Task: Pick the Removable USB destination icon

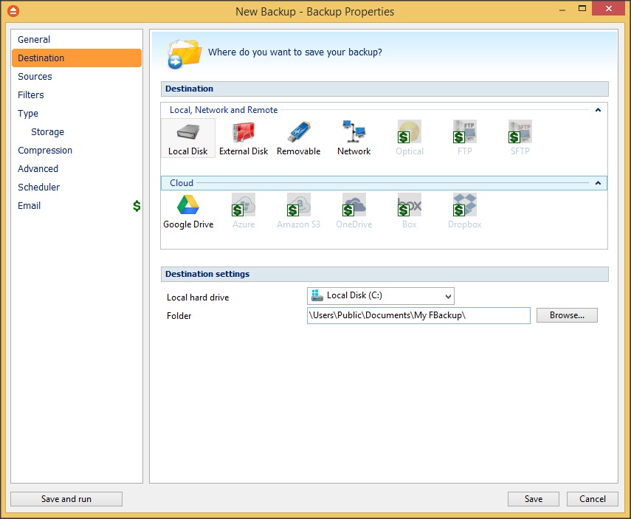Action: tap(299, 138)
